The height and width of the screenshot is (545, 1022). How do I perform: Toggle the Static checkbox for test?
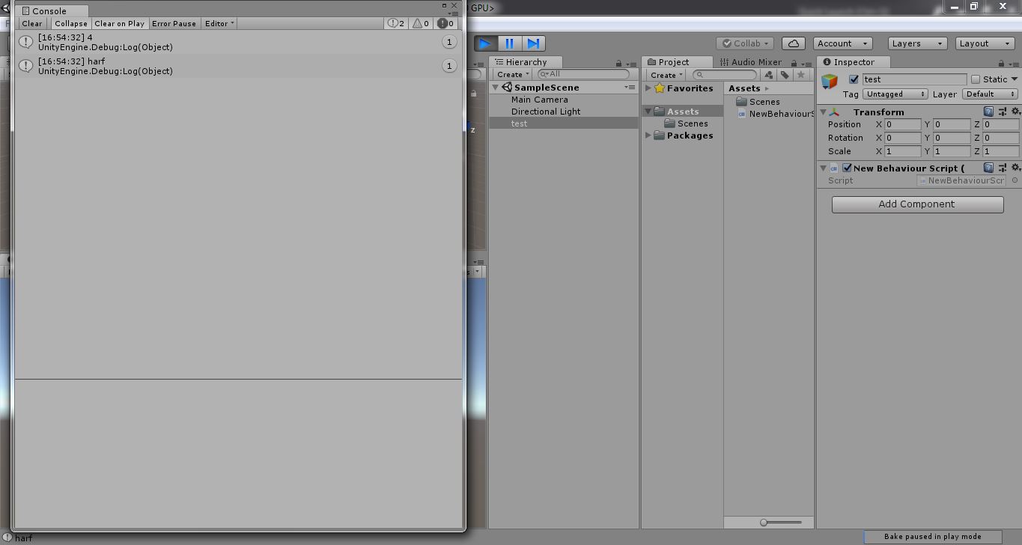pyautogui.click(x=976, y=79)
